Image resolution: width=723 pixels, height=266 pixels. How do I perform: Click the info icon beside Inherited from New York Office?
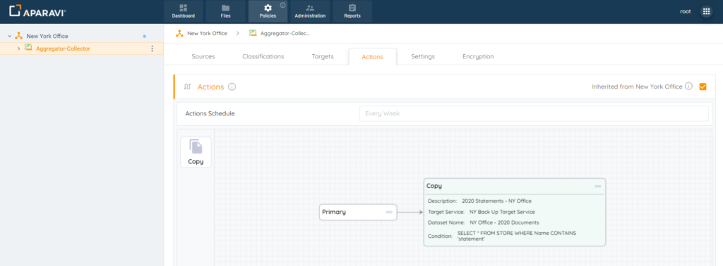[x=688, y=87]
